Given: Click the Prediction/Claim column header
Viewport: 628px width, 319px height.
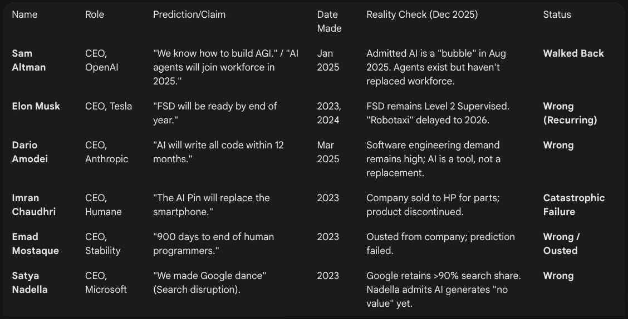Looking at the screenshot, I should point(189,14).
